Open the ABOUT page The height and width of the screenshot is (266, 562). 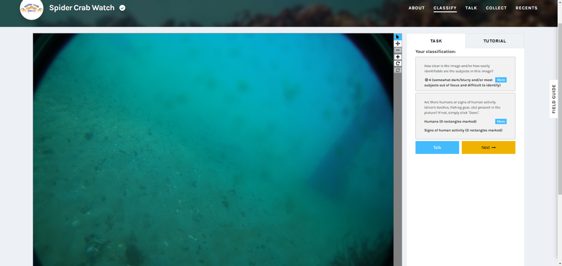(x=417, y=8)
